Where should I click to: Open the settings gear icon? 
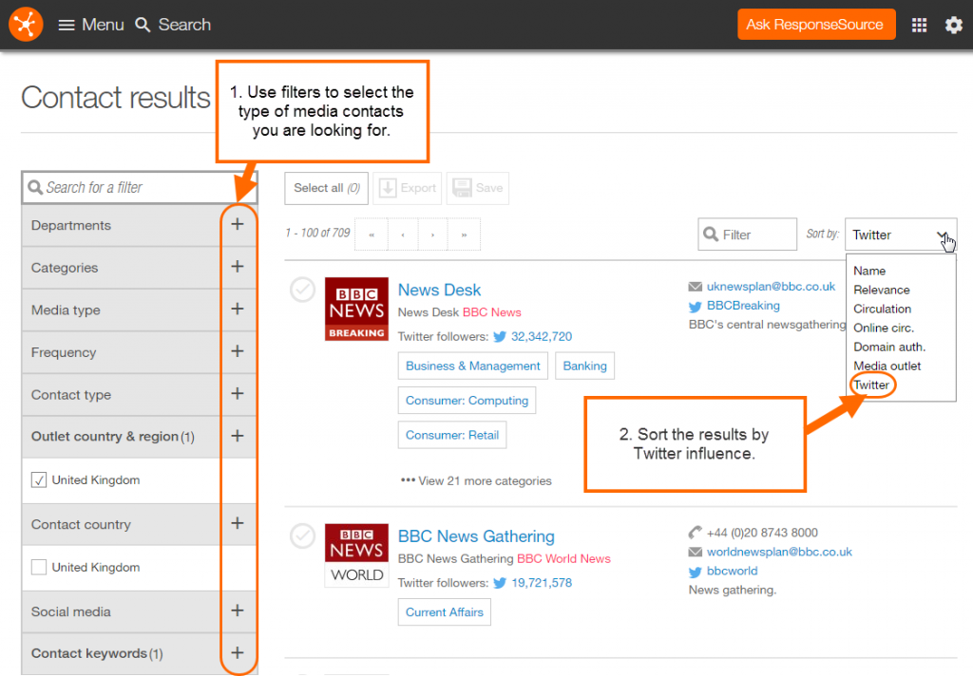click(953, 25)
